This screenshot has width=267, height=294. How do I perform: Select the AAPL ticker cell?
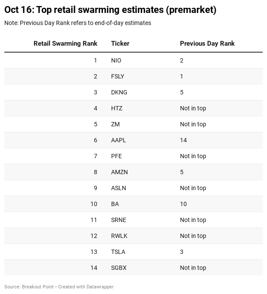coord(118,140)
